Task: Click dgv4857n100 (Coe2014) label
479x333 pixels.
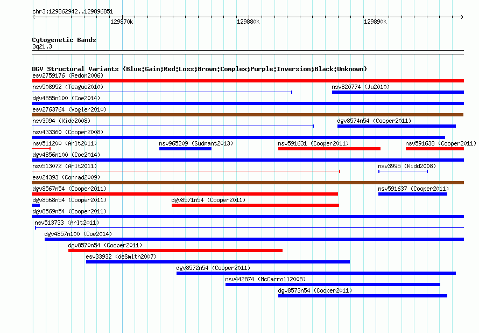Action: [x=78, y=234]
